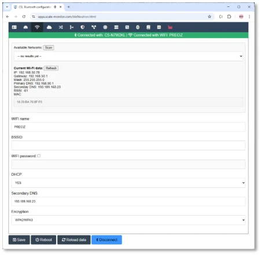
Task: Reload the page with browser refresh icon
Action: pyautogui.click(x=24, y=17)
